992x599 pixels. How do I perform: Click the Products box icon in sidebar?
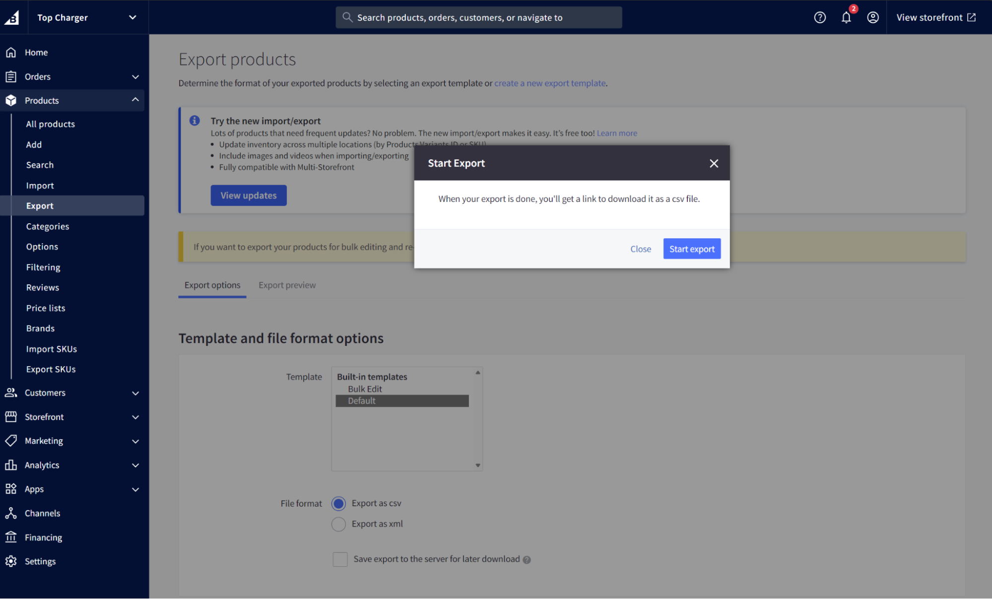[11, 100]
